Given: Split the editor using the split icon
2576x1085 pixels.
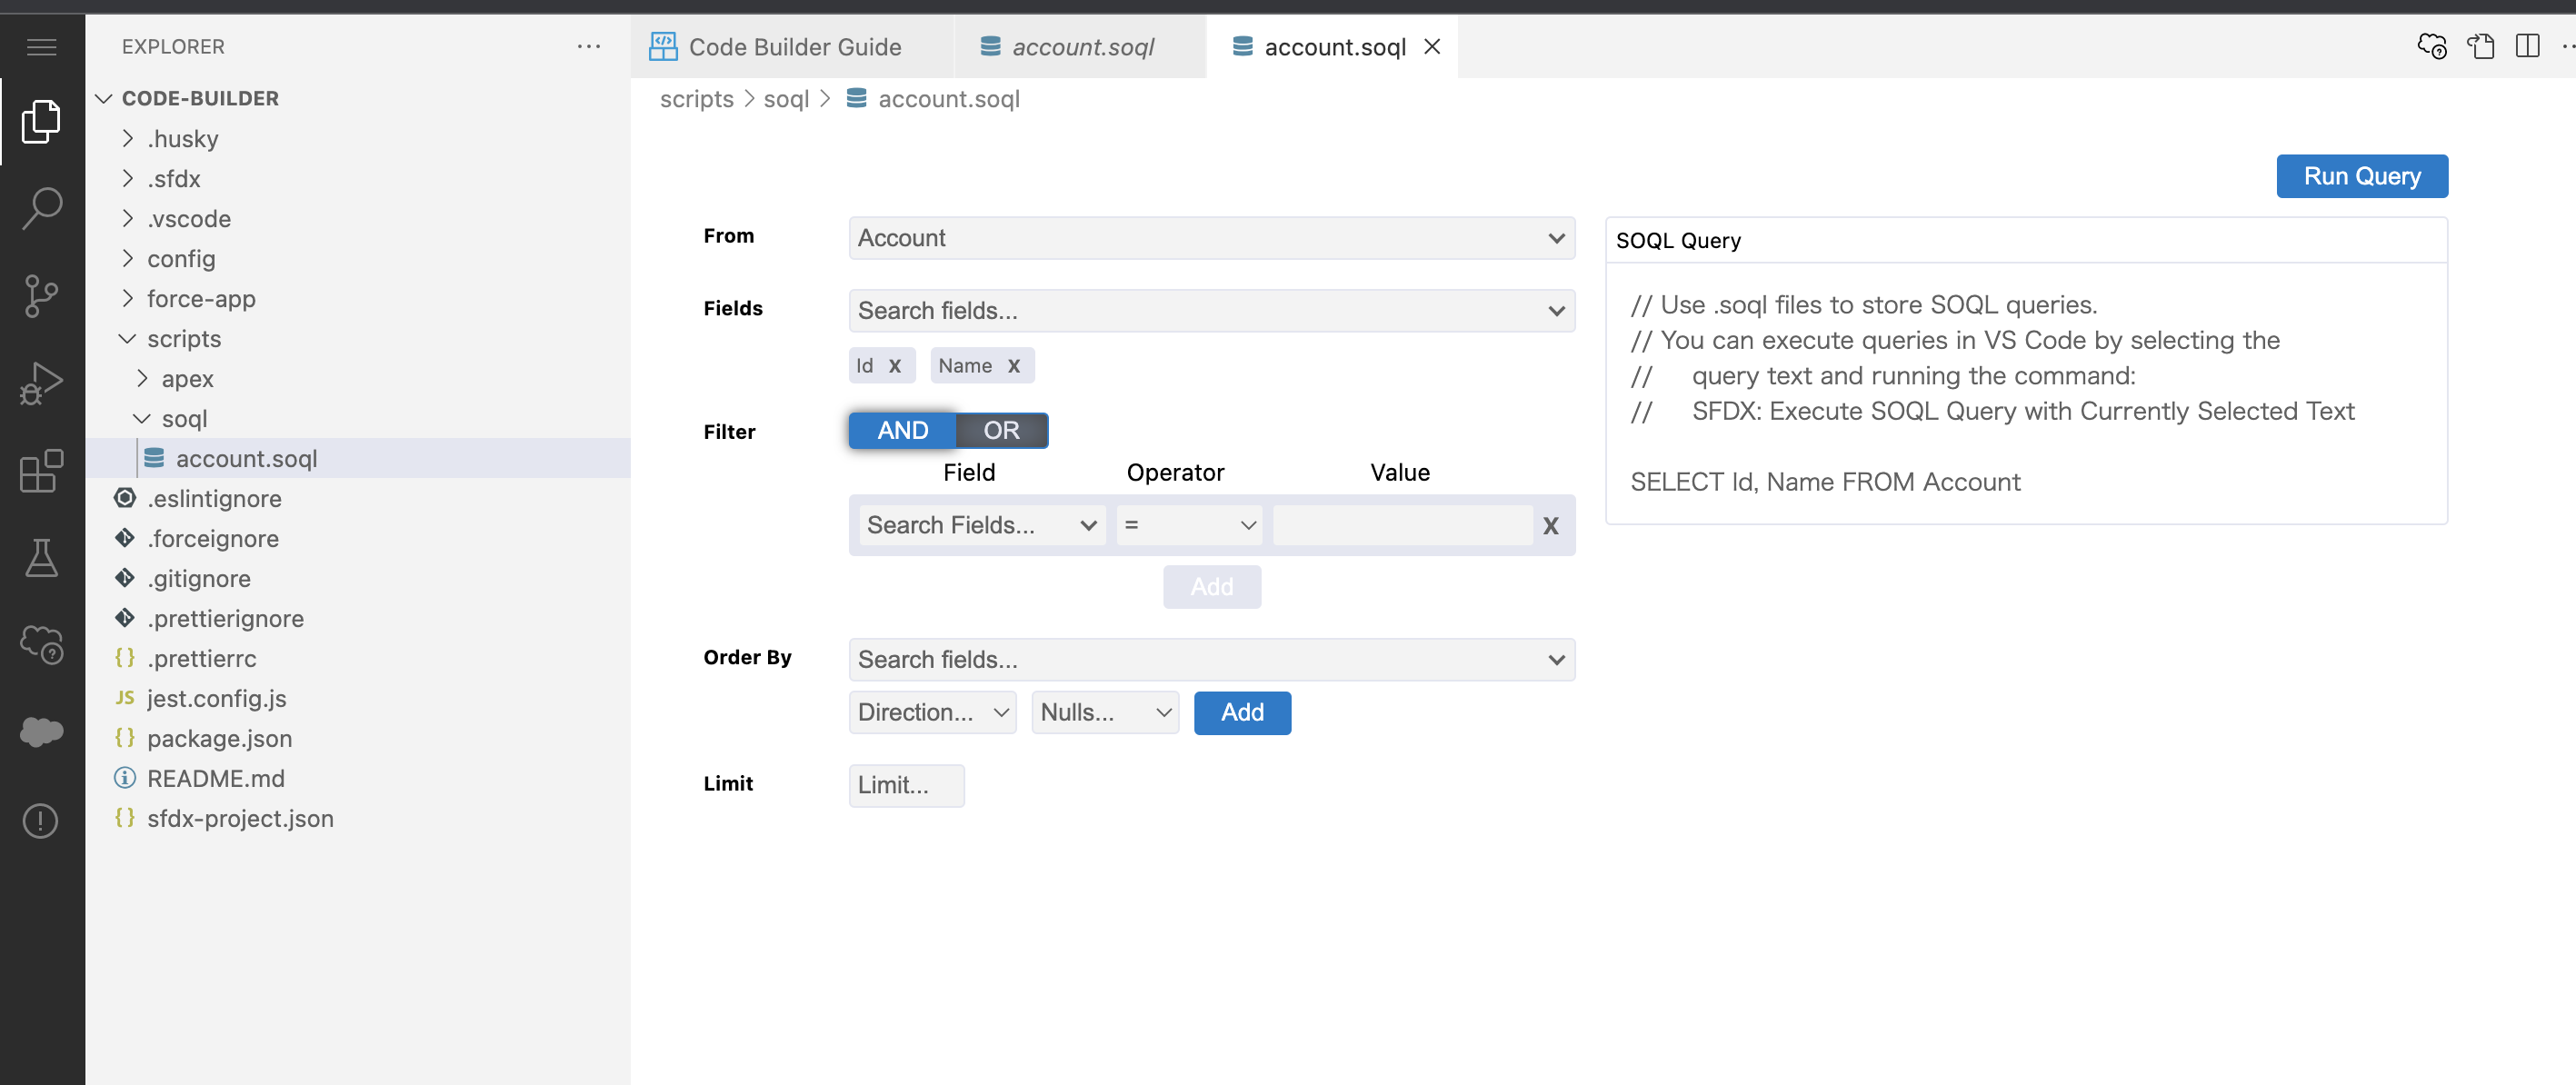Looking at the screenshot, I should (2528, 46).
